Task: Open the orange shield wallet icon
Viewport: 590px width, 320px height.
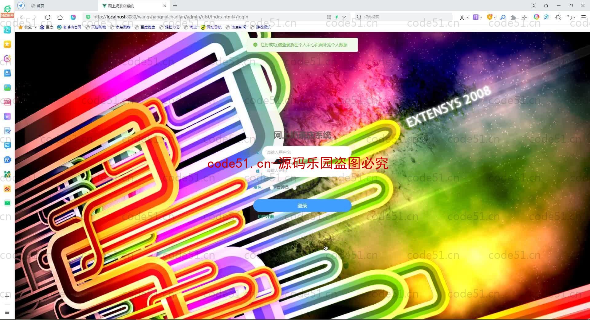Action: [490, 17]
